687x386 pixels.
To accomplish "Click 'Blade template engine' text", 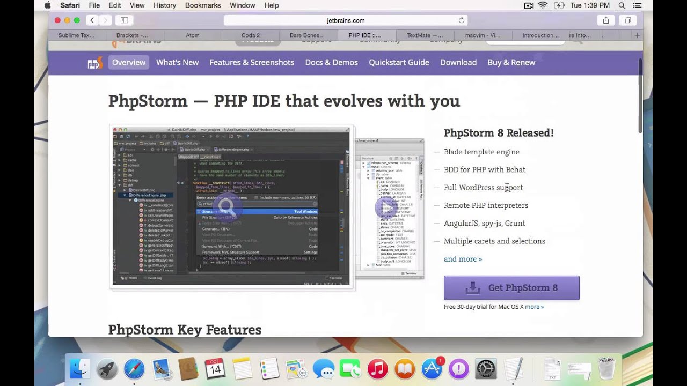I will point(481,152).
